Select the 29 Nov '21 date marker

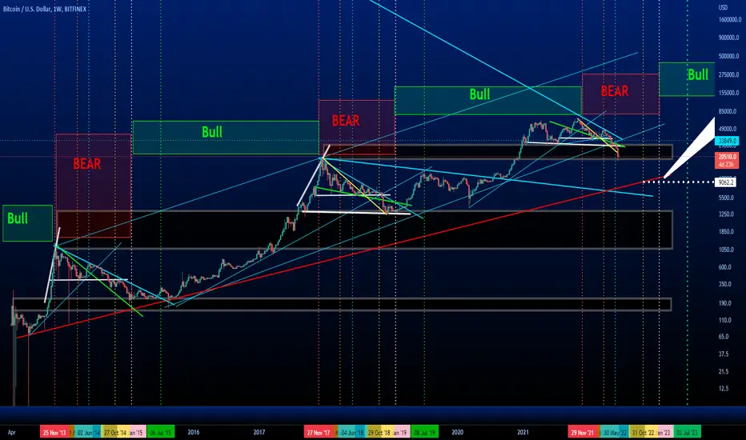click(x=583, y=432)
